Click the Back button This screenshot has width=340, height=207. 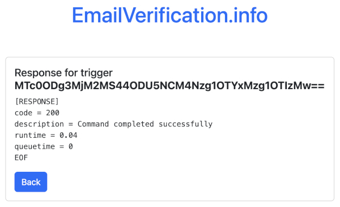[31, 182]
